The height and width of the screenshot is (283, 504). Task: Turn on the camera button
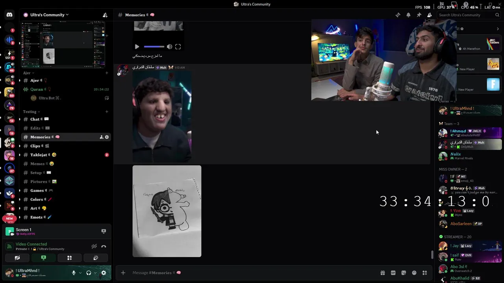17,258
